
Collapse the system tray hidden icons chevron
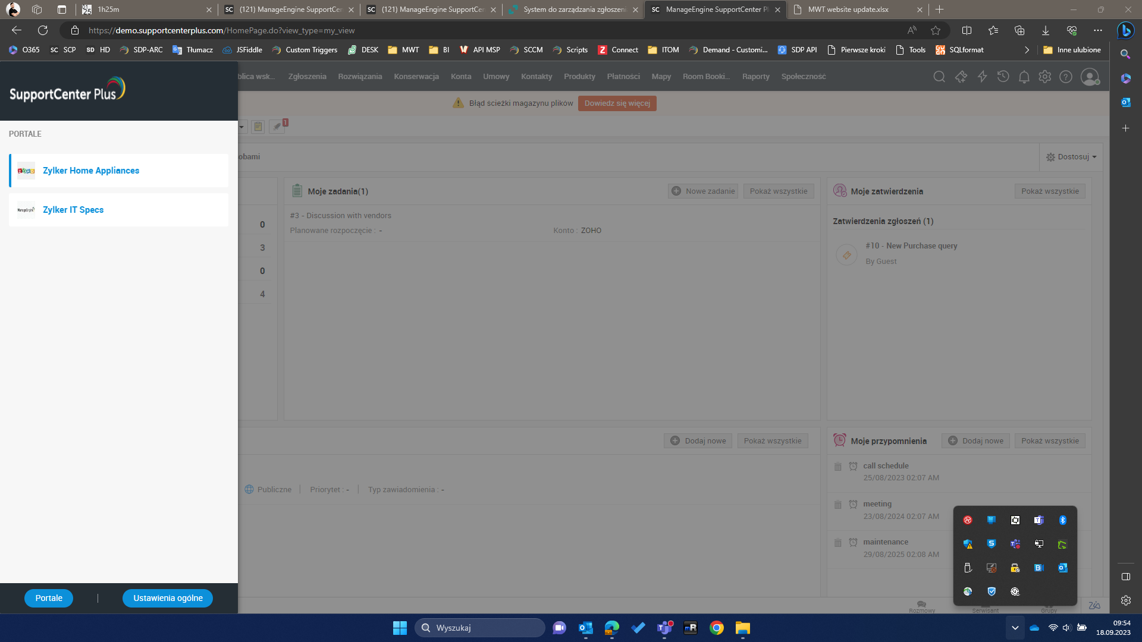point(1015,628)
